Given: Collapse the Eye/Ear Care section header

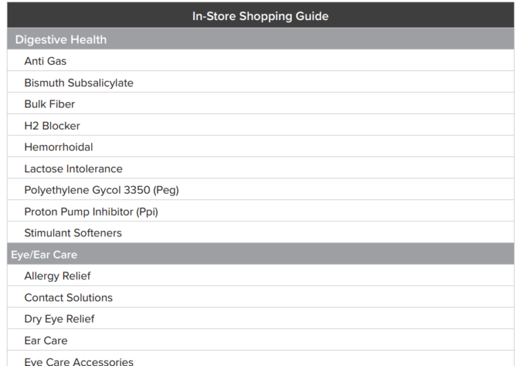Looking at the screenshot, I should point(44,254).
